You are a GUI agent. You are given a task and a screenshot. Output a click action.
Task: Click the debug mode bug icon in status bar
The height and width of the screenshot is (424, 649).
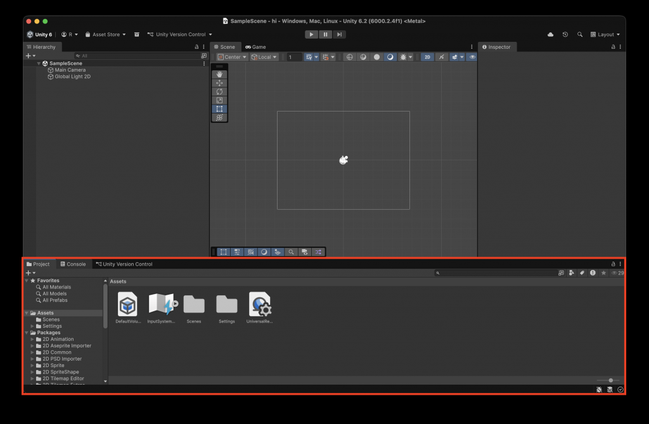click(599, 390)
